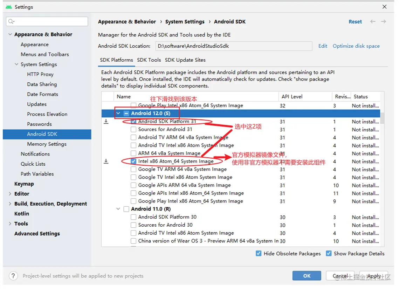Click the OK button

307,276
